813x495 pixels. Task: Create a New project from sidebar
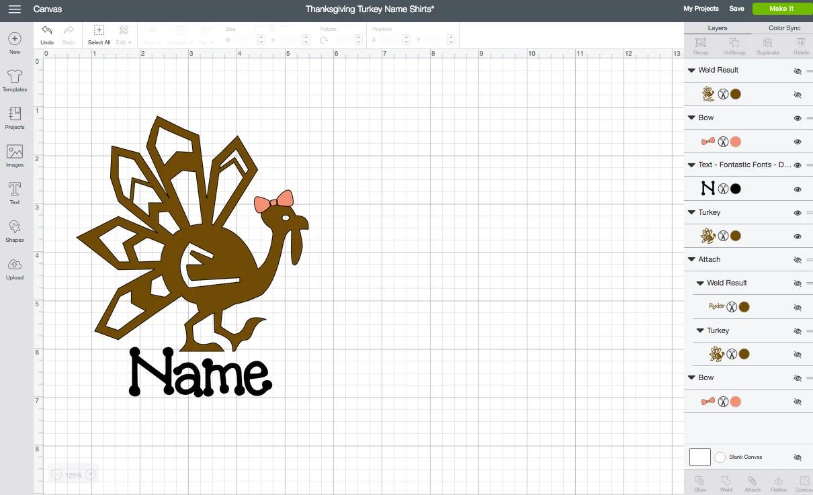pyautogui.click(x=15, y=43)
